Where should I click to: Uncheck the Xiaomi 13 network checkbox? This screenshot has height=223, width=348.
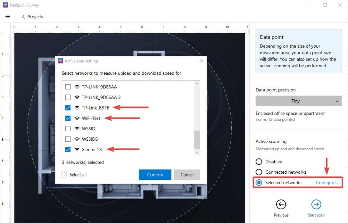[x=68, y=150]
